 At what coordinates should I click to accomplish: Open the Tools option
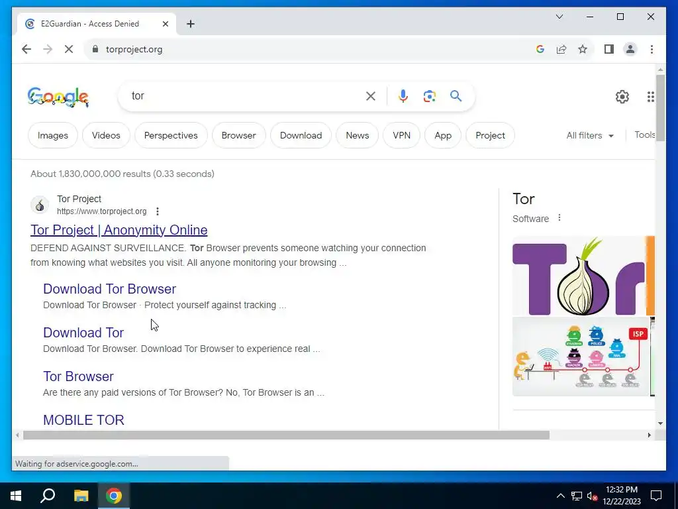pyautogui.click(x=644, y=135)
